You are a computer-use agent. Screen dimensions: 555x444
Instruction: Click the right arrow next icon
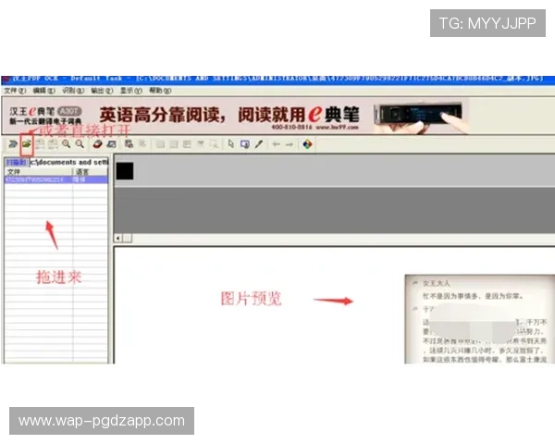coord(290,144)
